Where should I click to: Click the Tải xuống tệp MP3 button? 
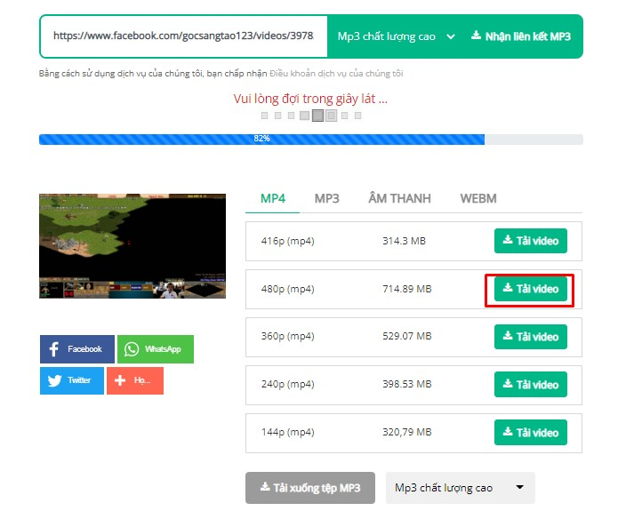tap(310, 488)
